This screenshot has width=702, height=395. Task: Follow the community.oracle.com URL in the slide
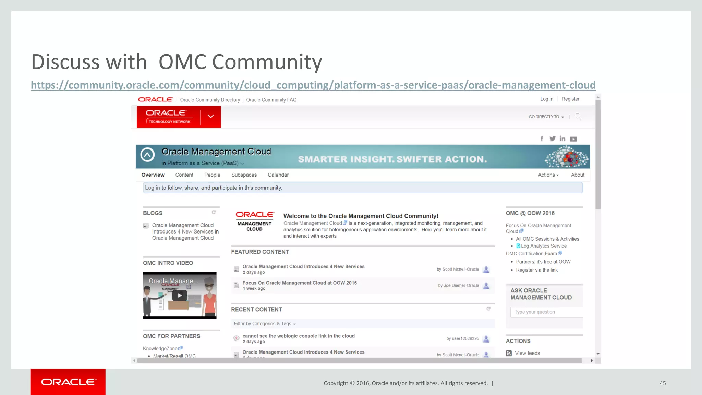[x=313, y=85]
